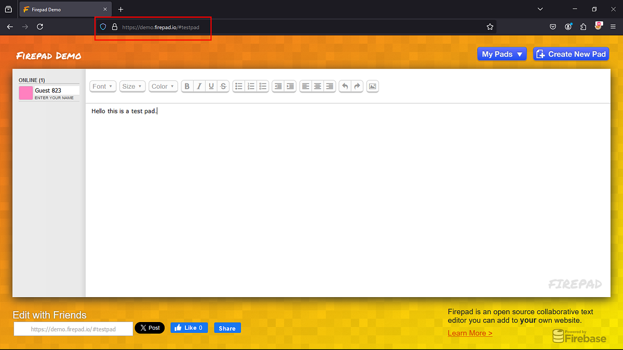Apply italic formatting
Viewport: 623px width, 350px height.
coord(199,86)
